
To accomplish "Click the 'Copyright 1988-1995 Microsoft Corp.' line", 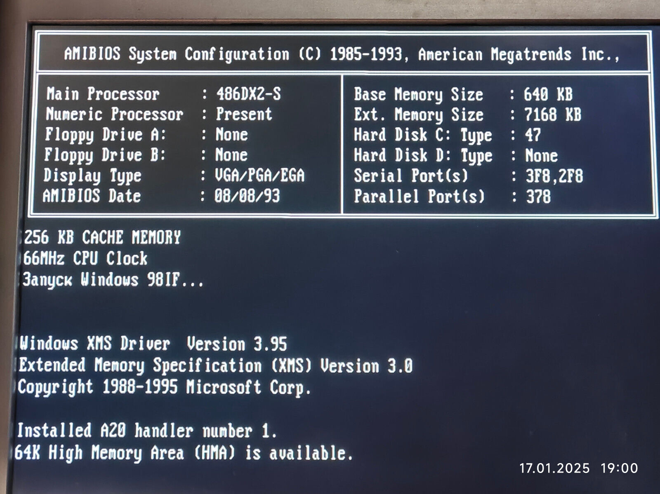I will 164,388.
